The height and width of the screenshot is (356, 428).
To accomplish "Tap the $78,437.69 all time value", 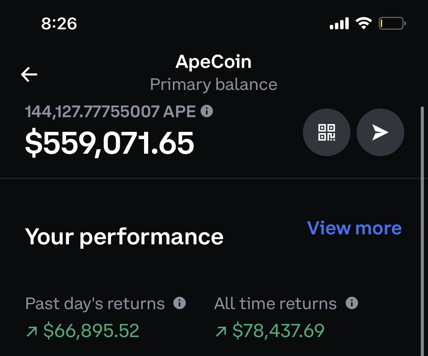I will click(x=278, y=331).
